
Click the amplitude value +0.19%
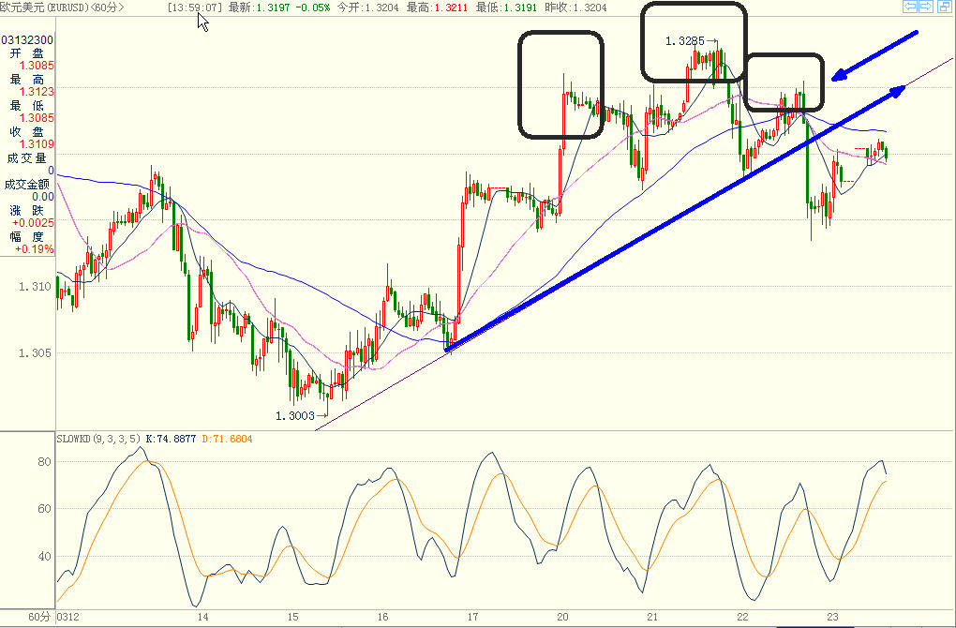coord(34,248)
